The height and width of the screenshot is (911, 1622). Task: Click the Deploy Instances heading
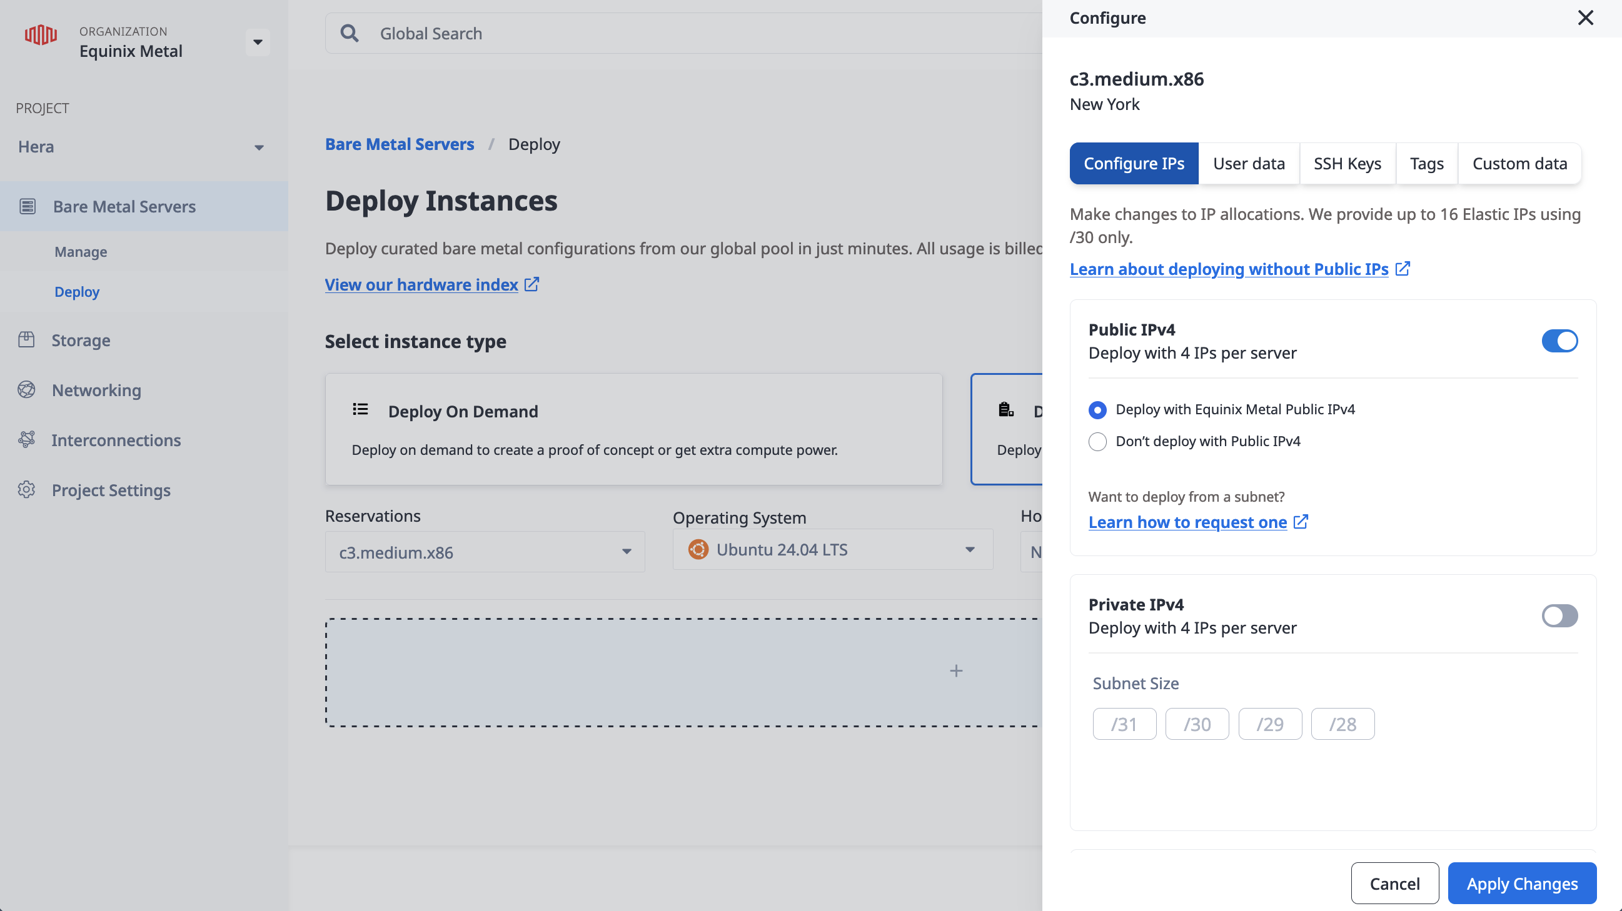(x=441, y=201)
